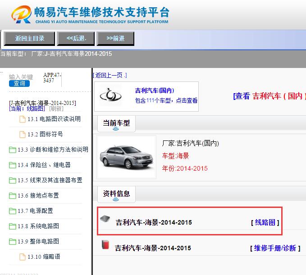Expand 13.9 整体电路图 folder
Image resolution: width=306 pixels, height=275 pixels.
point(38,242)
